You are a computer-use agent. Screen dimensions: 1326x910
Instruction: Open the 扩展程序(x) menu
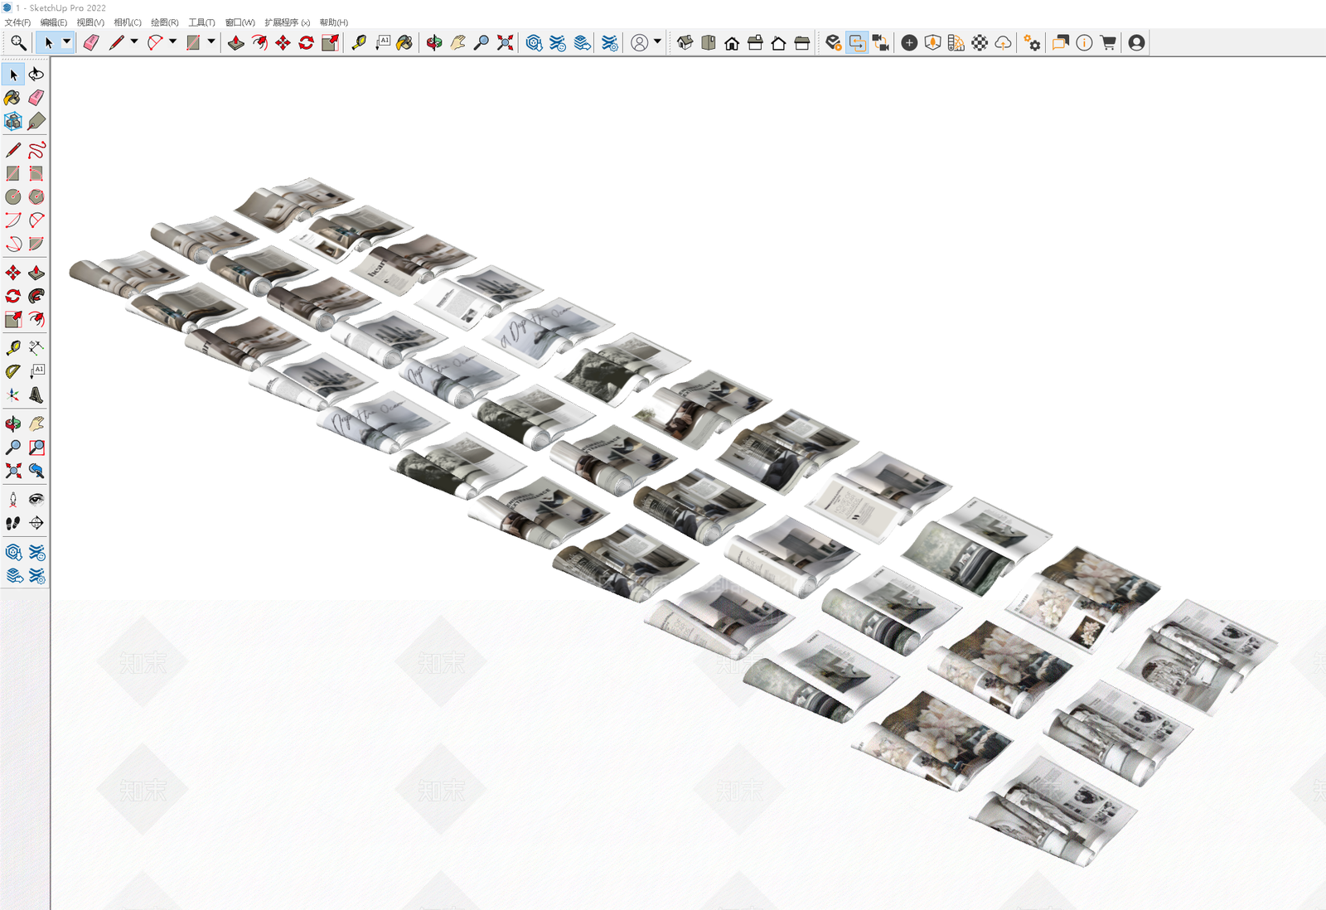pyautogui.click(x=288, y=22)
